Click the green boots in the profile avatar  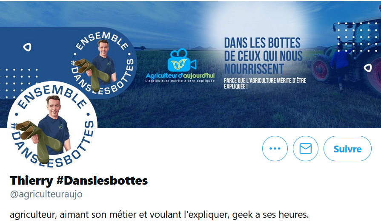coord(41,139)
